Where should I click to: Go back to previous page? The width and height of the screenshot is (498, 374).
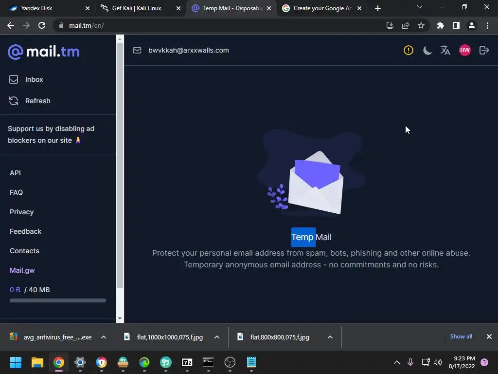11,25
